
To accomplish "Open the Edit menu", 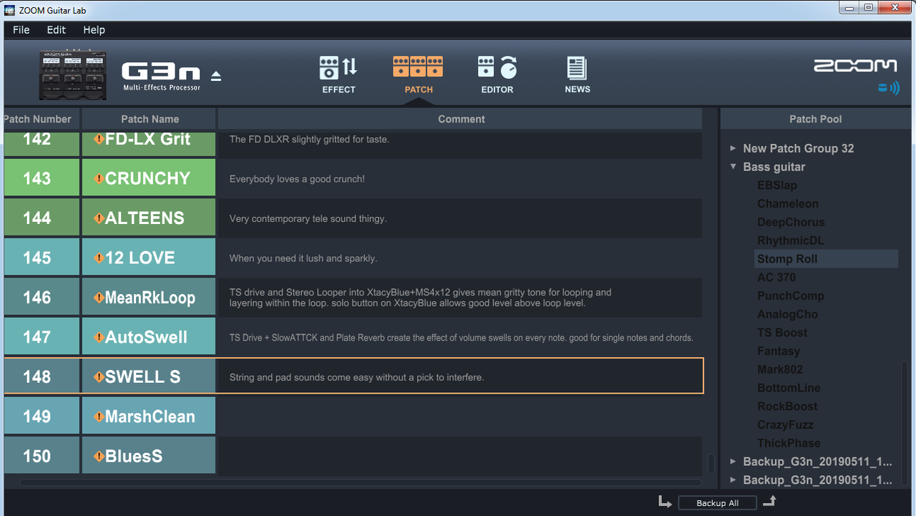I will 57,30.
